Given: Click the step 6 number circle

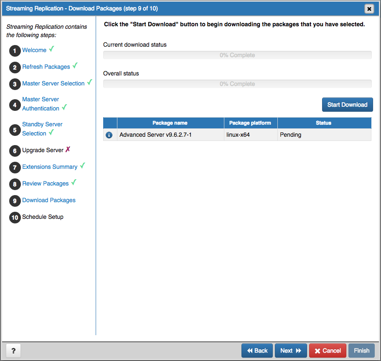Looking at the screenshot, I should tap(15, 151).
